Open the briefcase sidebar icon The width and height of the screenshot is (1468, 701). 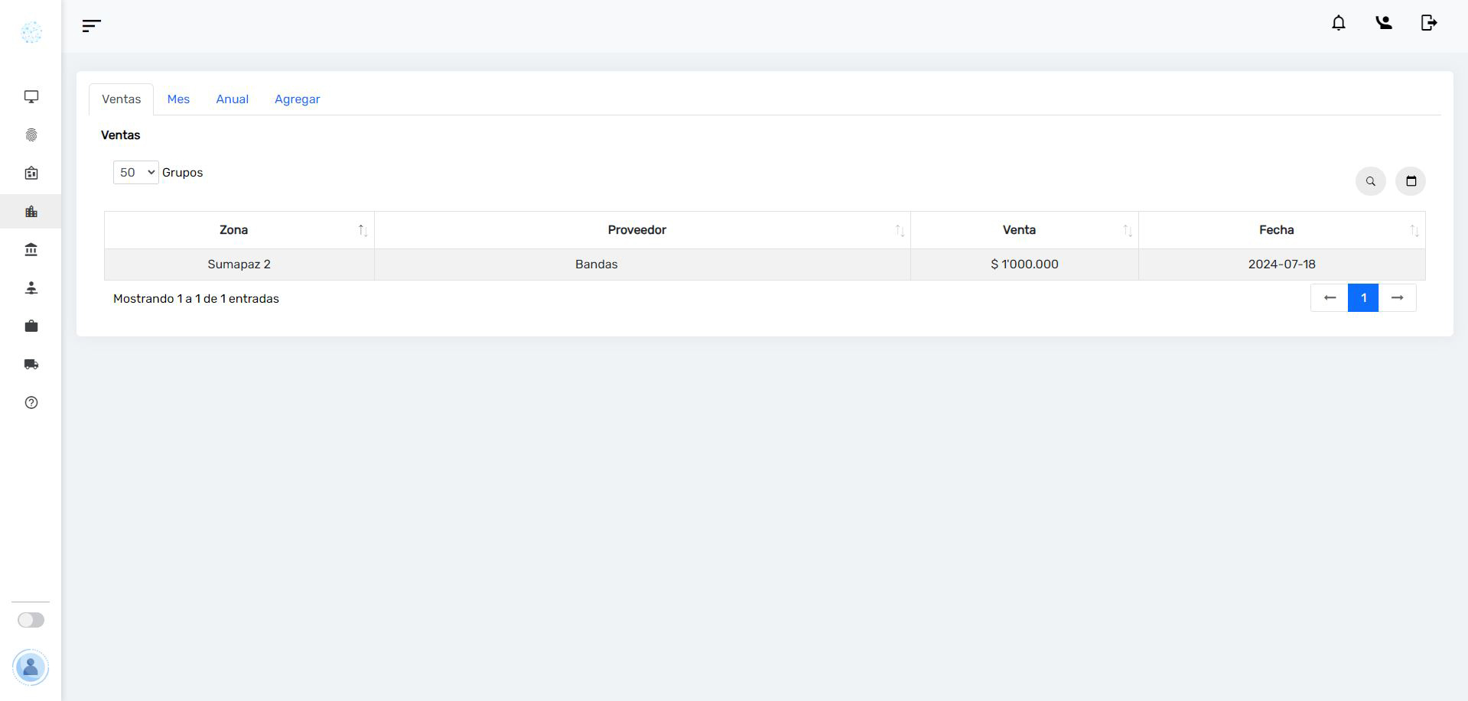click(x=31, y=326)
